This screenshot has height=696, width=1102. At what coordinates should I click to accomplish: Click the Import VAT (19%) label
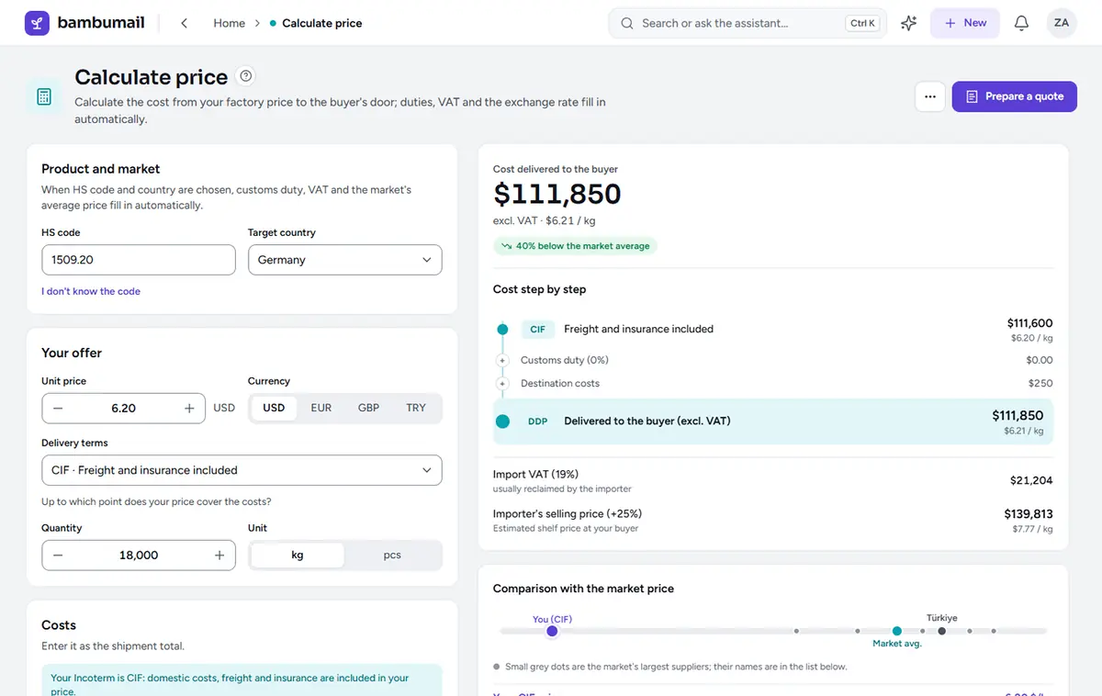pos(535,474)
